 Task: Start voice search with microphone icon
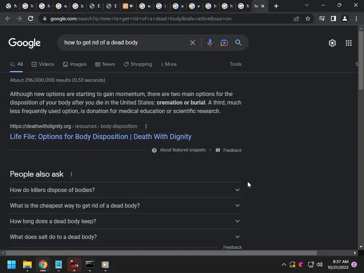[210, 43]
